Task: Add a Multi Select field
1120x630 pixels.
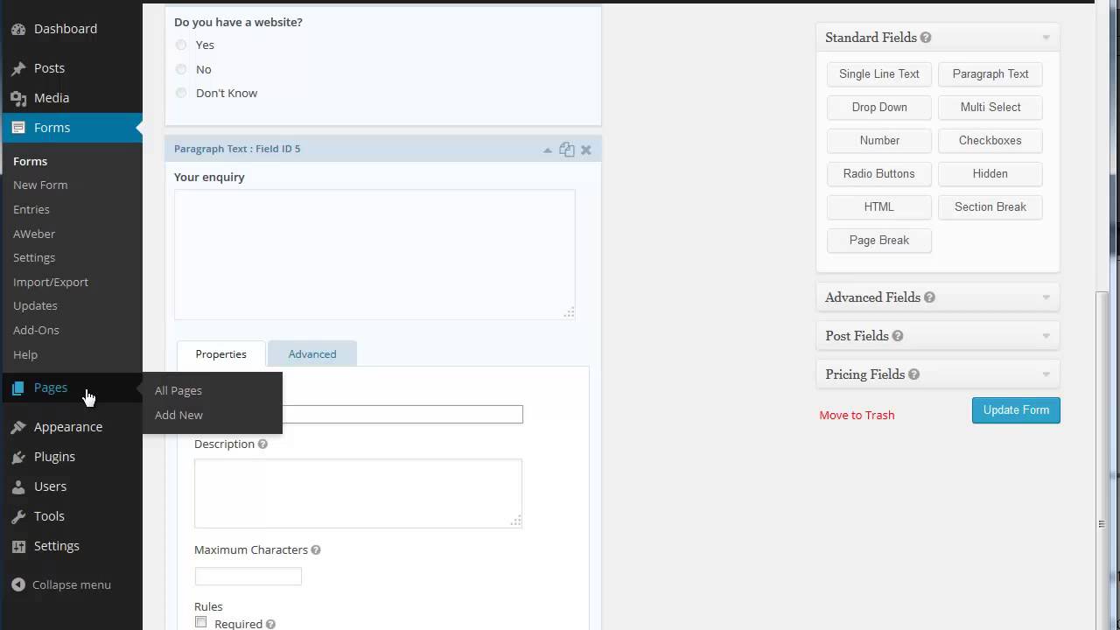Action: coord(990,108)
